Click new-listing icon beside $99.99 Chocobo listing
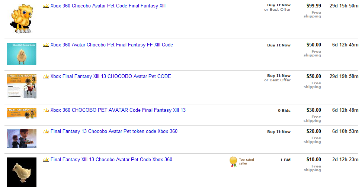This screenshot has width=362, height=192. tap(46, 6)
